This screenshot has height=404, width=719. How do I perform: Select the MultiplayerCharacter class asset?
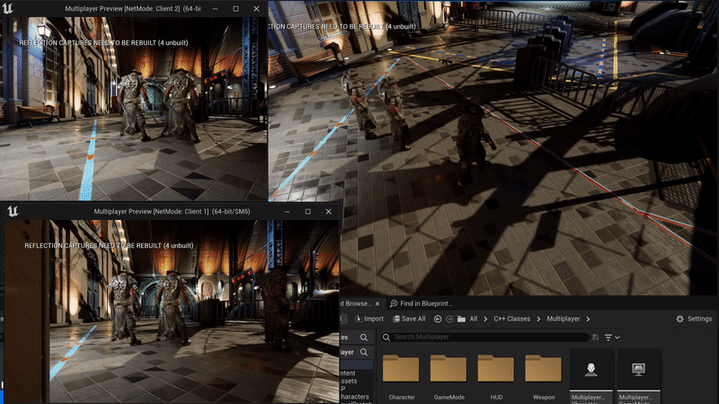click(x=591, y=376)
